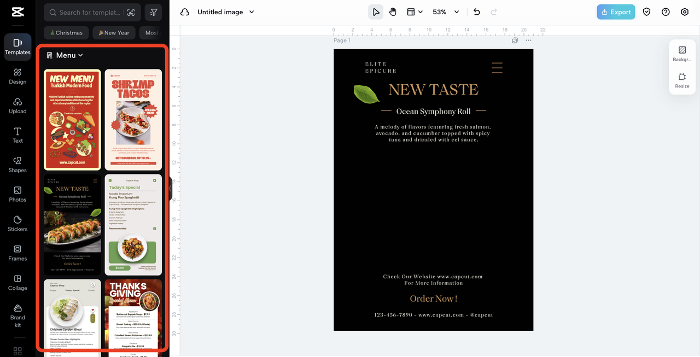Select the ELITE EPICURE text on the canvas
The height and width of the screenshot is (357, 700).
click(381, 67)
